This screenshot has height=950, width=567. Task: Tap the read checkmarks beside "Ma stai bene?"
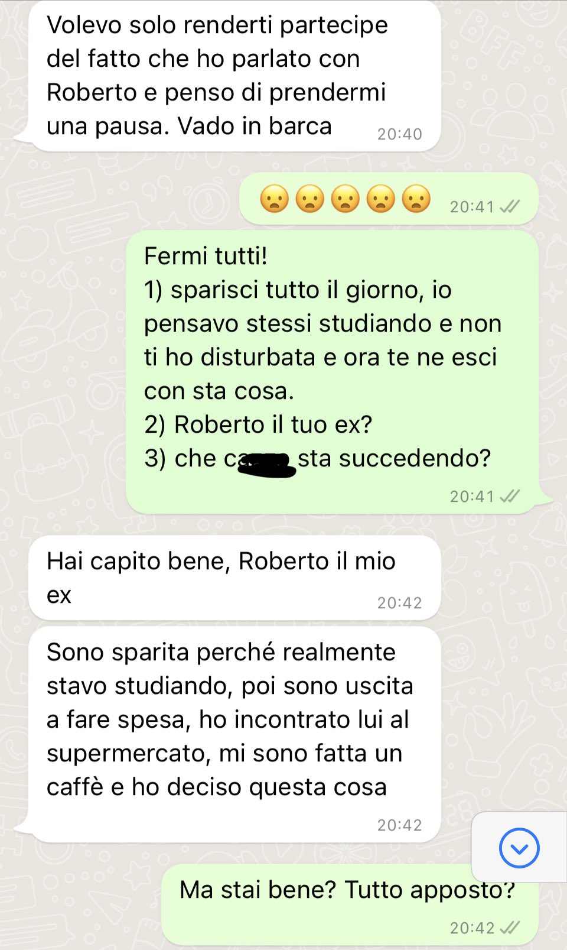click(x=509, y=928)
